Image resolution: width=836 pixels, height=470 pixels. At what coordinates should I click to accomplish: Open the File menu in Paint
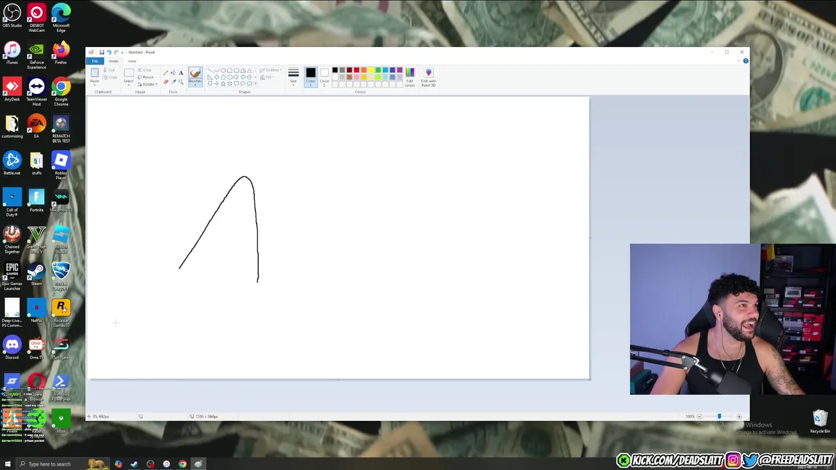click(95, 61)
